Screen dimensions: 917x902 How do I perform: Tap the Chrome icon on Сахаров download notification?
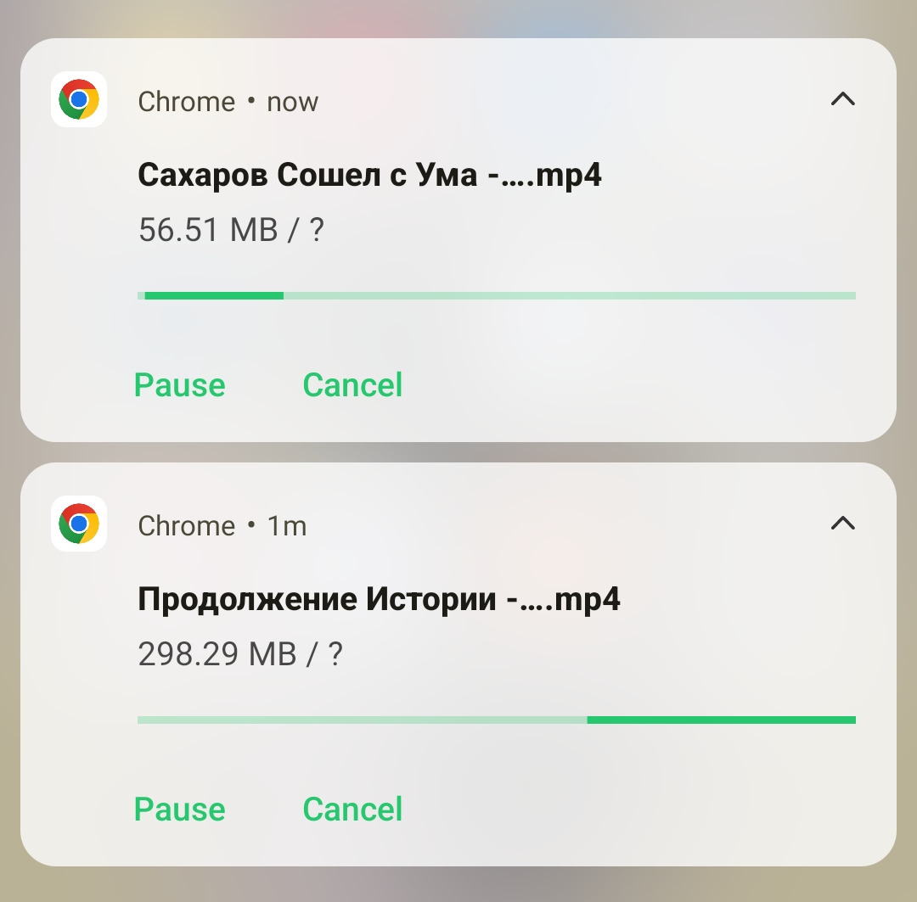click(79, 100)
